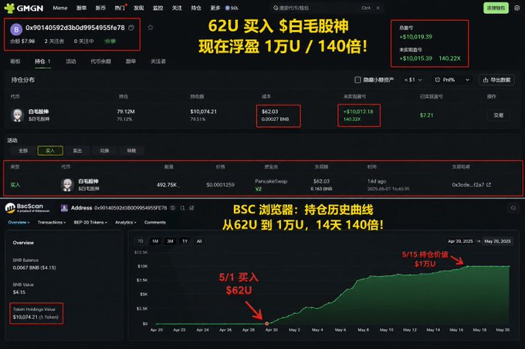Select the 7D chart range
This screenshot has width=525, height=349.
pyautogui.click(x=141, y=241)
